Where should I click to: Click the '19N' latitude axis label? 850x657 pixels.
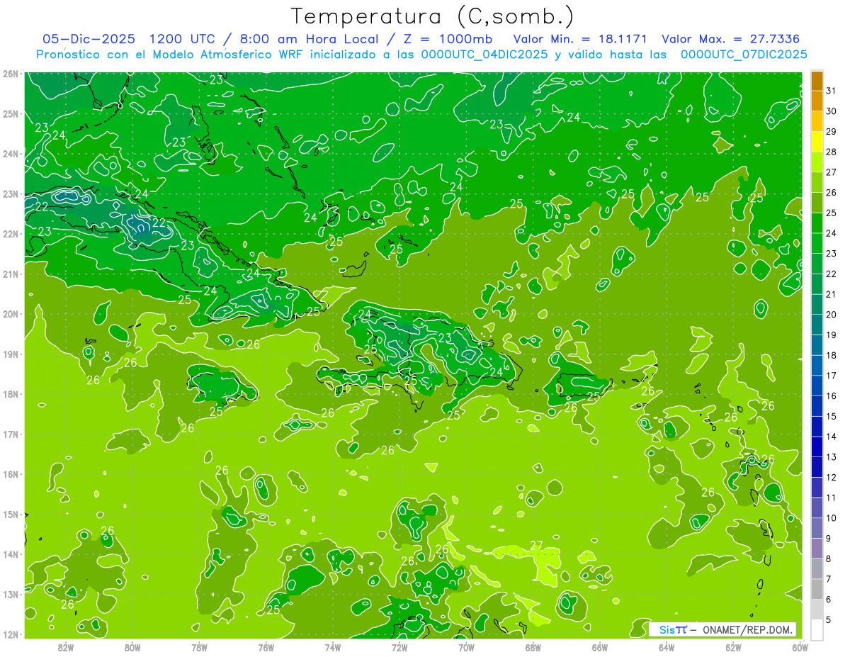click(x=10, y=354)
